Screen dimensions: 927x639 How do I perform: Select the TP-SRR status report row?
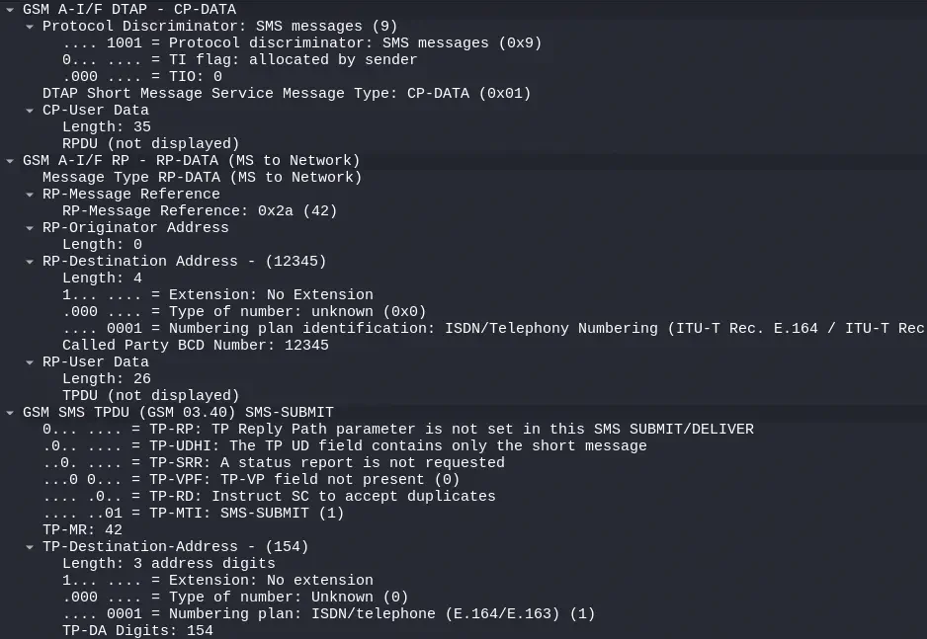click(x=273, y=463)
